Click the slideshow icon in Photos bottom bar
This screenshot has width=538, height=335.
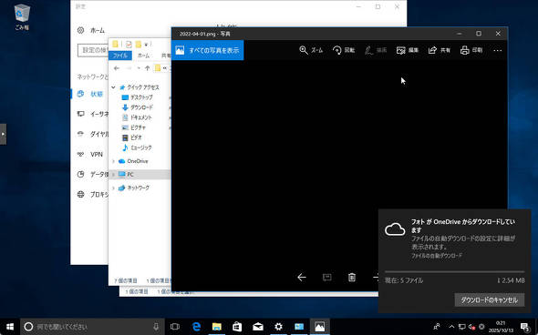point(327,277)
